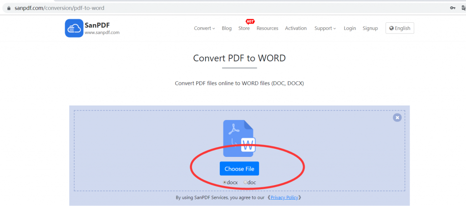The height and width of the screenshot is (206, 466).
Task: Open the Store page
Action: pos(244,28)
